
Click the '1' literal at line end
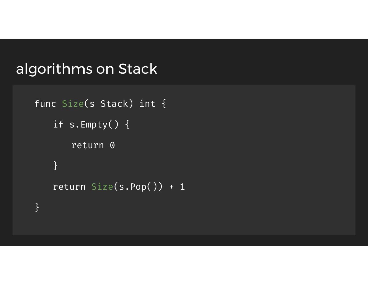click(x=182, y=187)
